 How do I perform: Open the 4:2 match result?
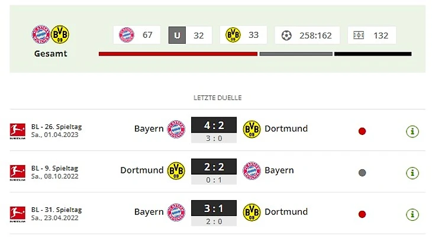(214, 125)
